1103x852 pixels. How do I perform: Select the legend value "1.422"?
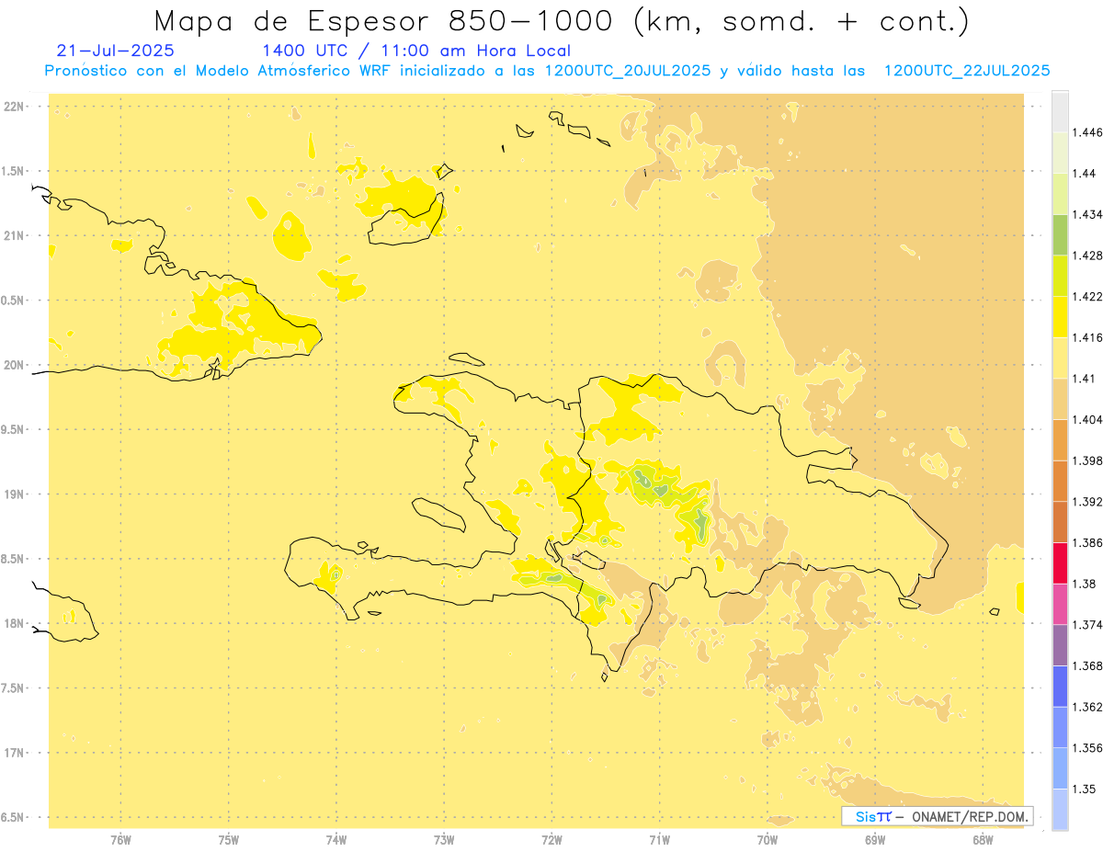1088,296
